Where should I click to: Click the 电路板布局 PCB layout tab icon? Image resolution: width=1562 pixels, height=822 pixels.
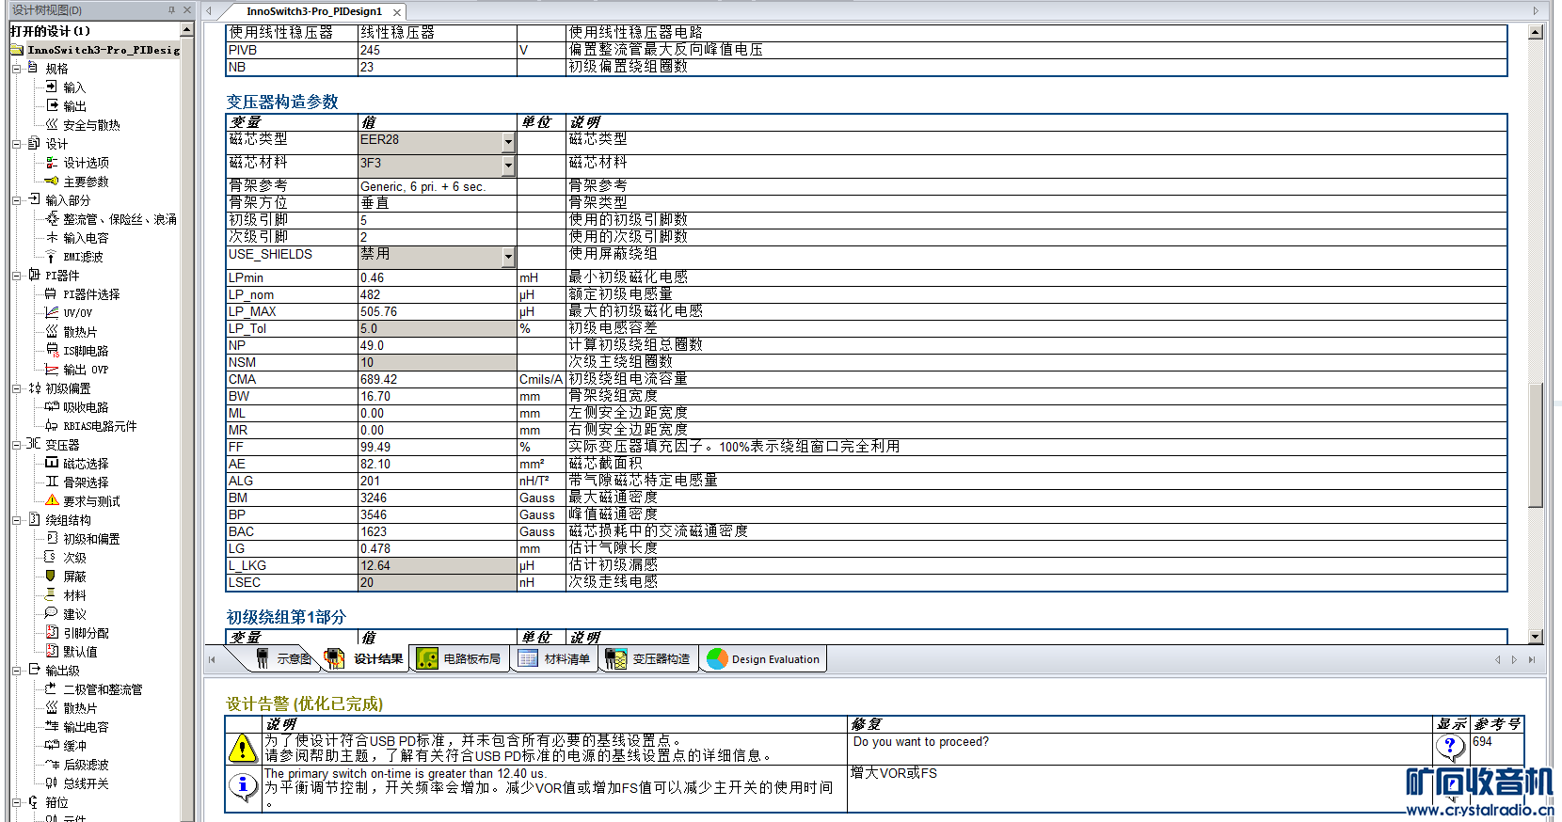(427, 658)
